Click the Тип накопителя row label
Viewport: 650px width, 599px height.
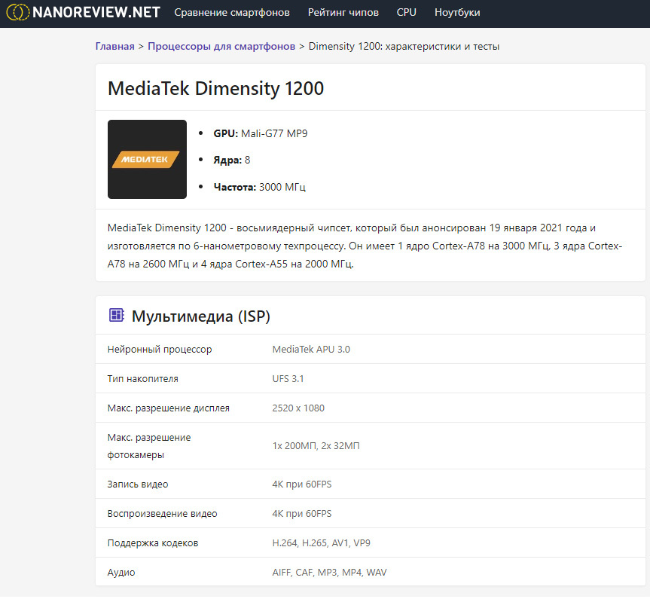click(142, 379)
